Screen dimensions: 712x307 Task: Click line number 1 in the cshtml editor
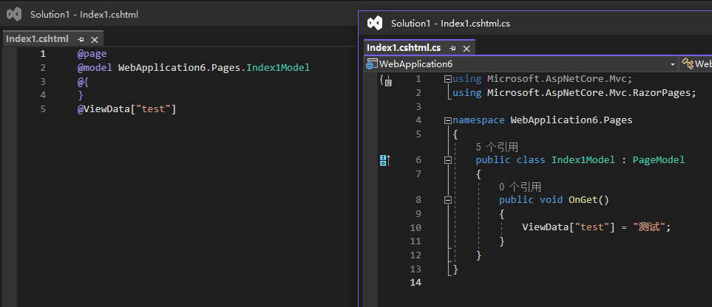point(43,54)
